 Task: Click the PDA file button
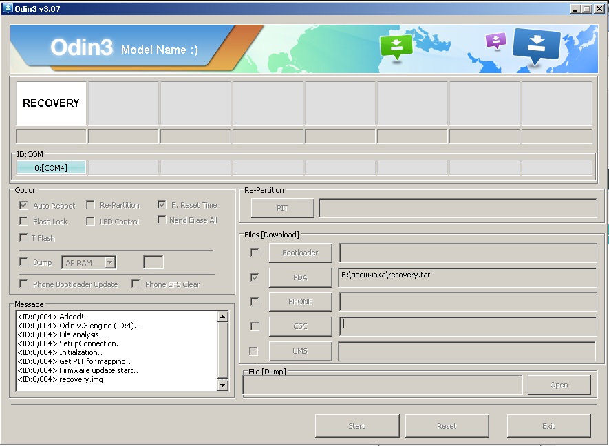[x=300, y=277]
